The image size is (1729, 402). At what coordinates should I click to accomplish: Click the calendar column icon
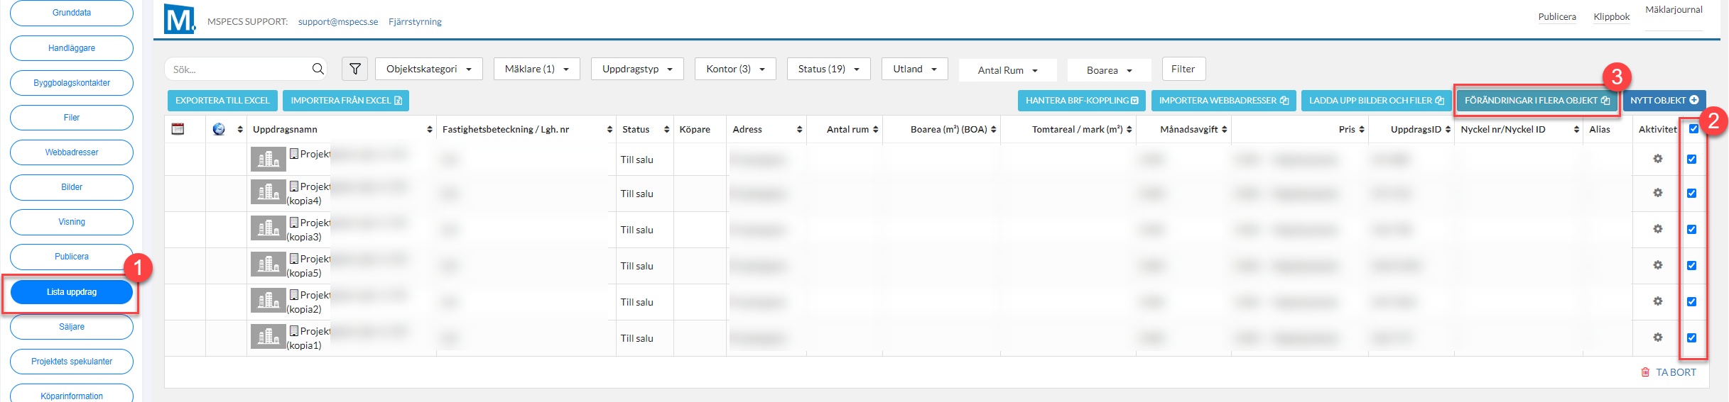coord(178,129)
